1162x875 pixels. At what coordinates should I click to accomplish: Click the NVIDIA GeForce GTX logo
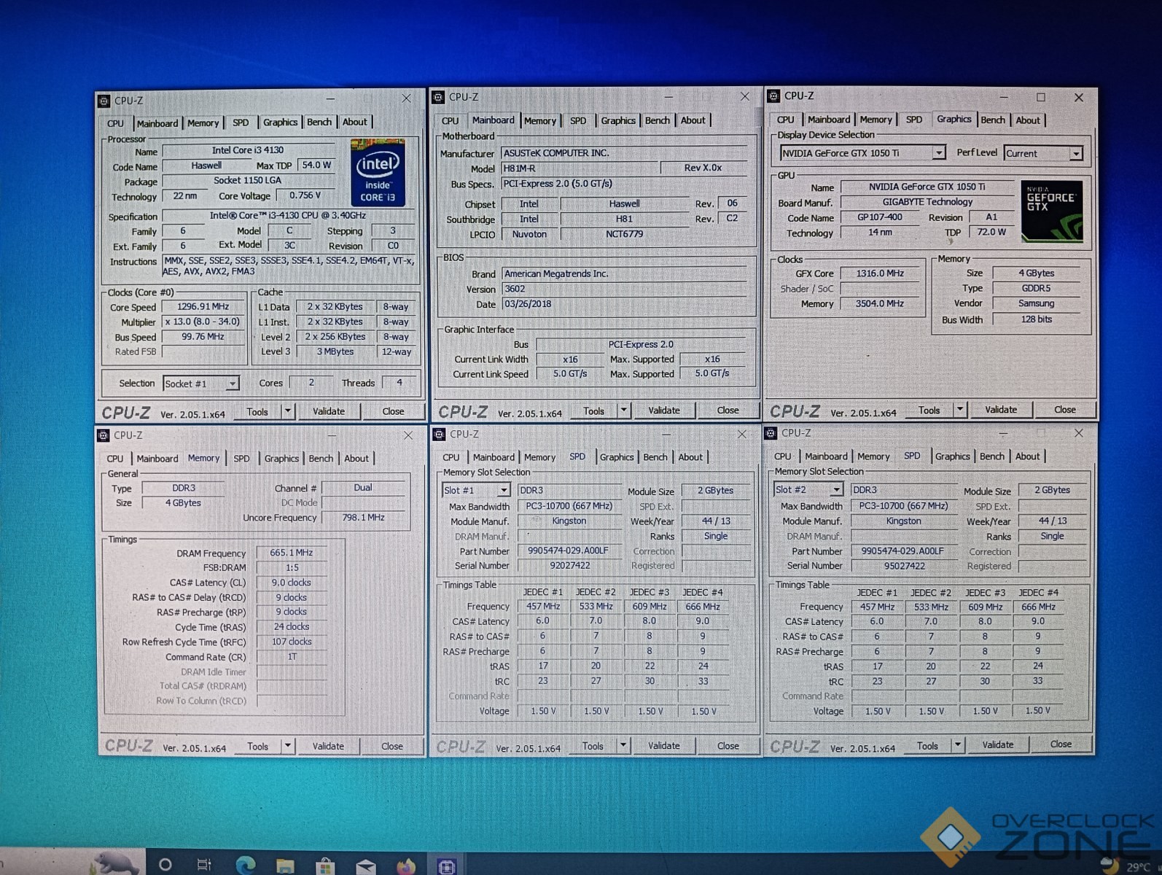[x=1051, y=211]
